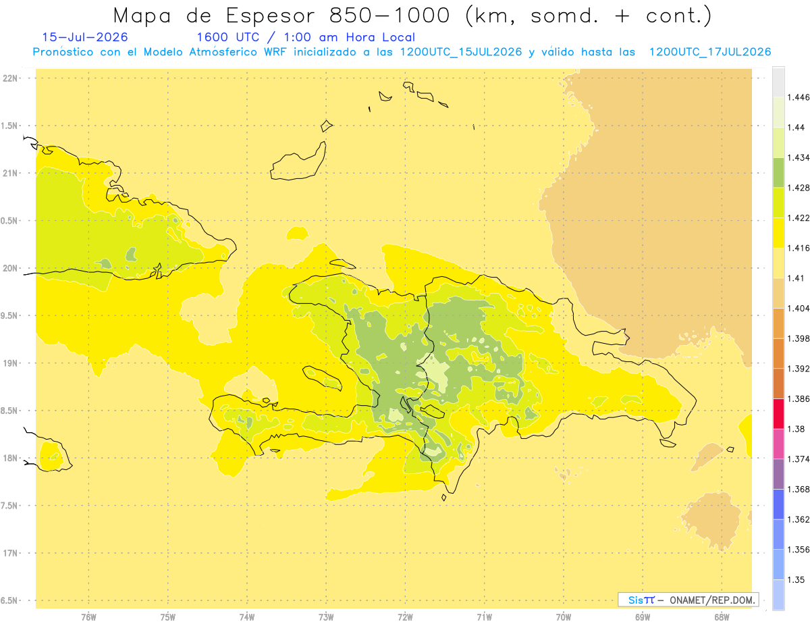Click the colorbar value "1.446"
The height and width of the screenshot is (626, 810).
click(x=799, y=97)
